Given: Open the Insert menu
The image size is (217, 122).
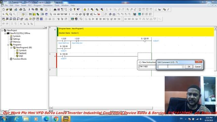Looking at the screenshot, I should (x=24, y=5).
